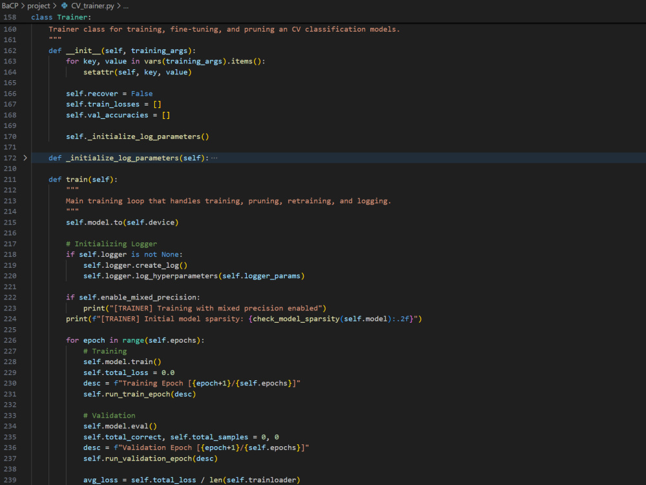
Task: Click line number 158 in the gutter
Action: (x=10, y=17)
